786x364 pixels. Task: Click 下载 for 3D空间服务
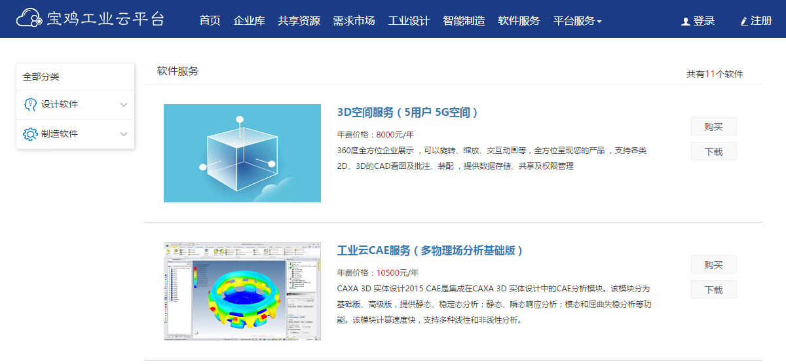click(x=714, y=151)
